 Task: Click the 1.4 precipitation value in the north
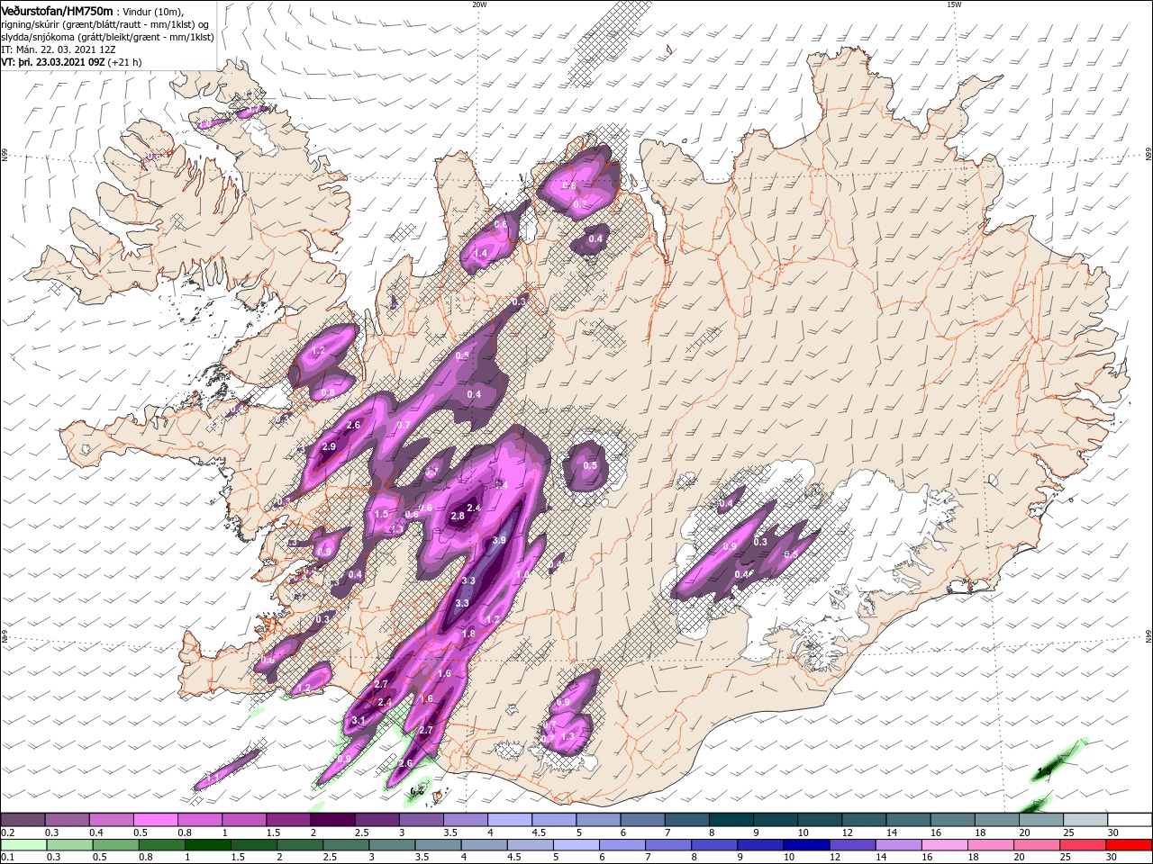480,254
